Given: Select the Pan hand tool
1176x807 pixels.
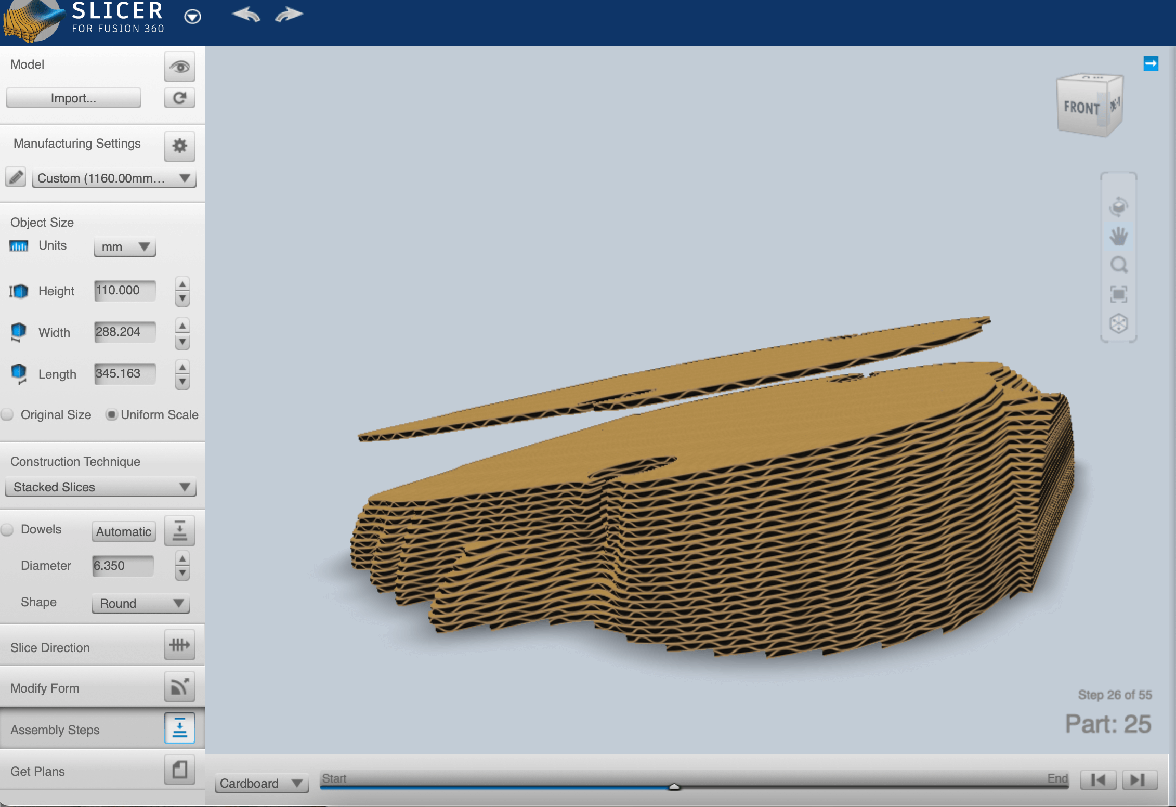Looking at the screenshot, I should click(1119, 236).
